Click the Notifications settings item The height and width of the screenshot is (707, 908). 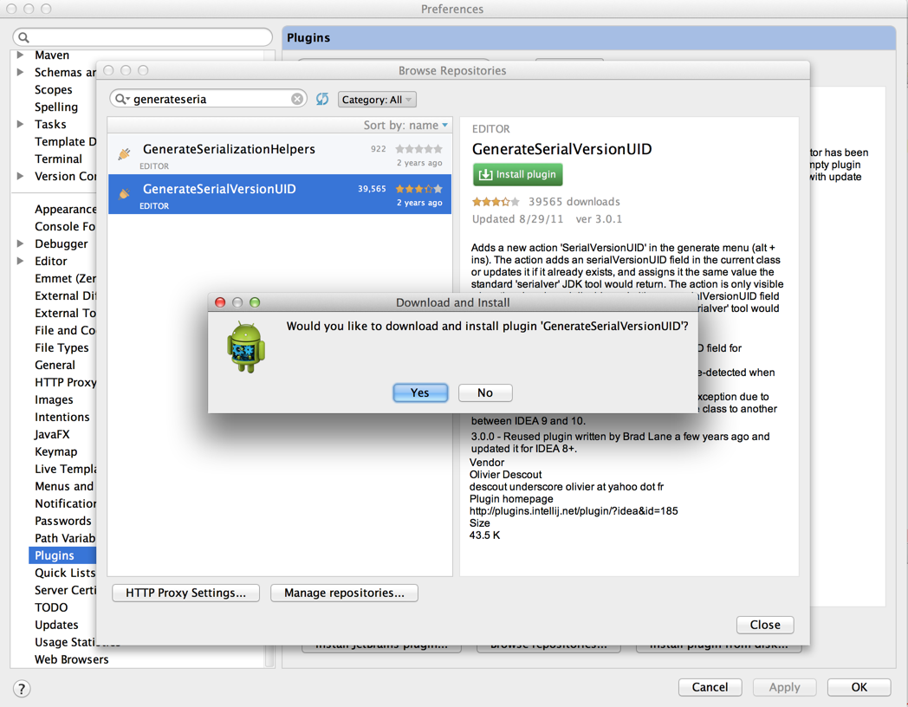pyautogui.click(x=66, y=503)
